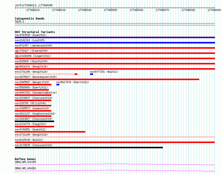
Task: Click the Cytogenetic Bands track title
Action: click(x=30, y=18)
